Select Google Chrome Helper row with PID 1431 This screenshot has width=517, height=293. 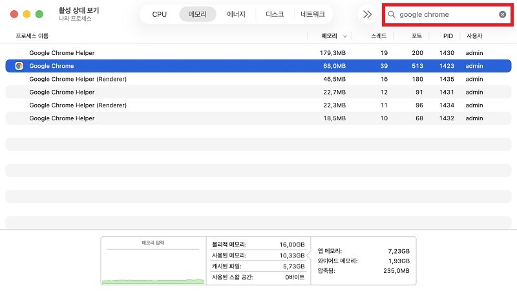[258, 92]
